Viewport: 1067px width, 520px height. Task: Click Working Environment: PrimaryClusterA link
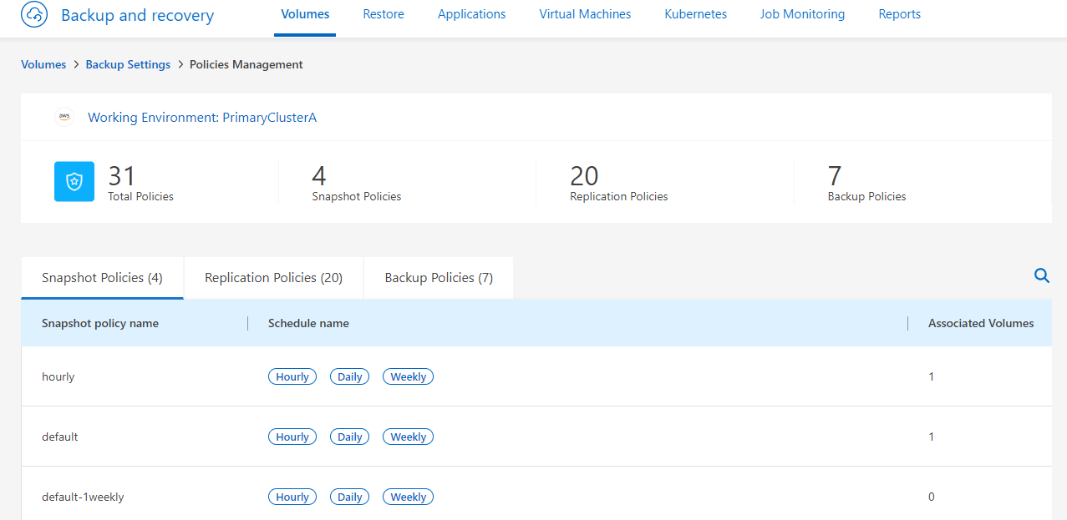point(202,118)
